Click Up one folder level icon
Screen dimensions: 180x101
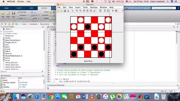[9, 24]
